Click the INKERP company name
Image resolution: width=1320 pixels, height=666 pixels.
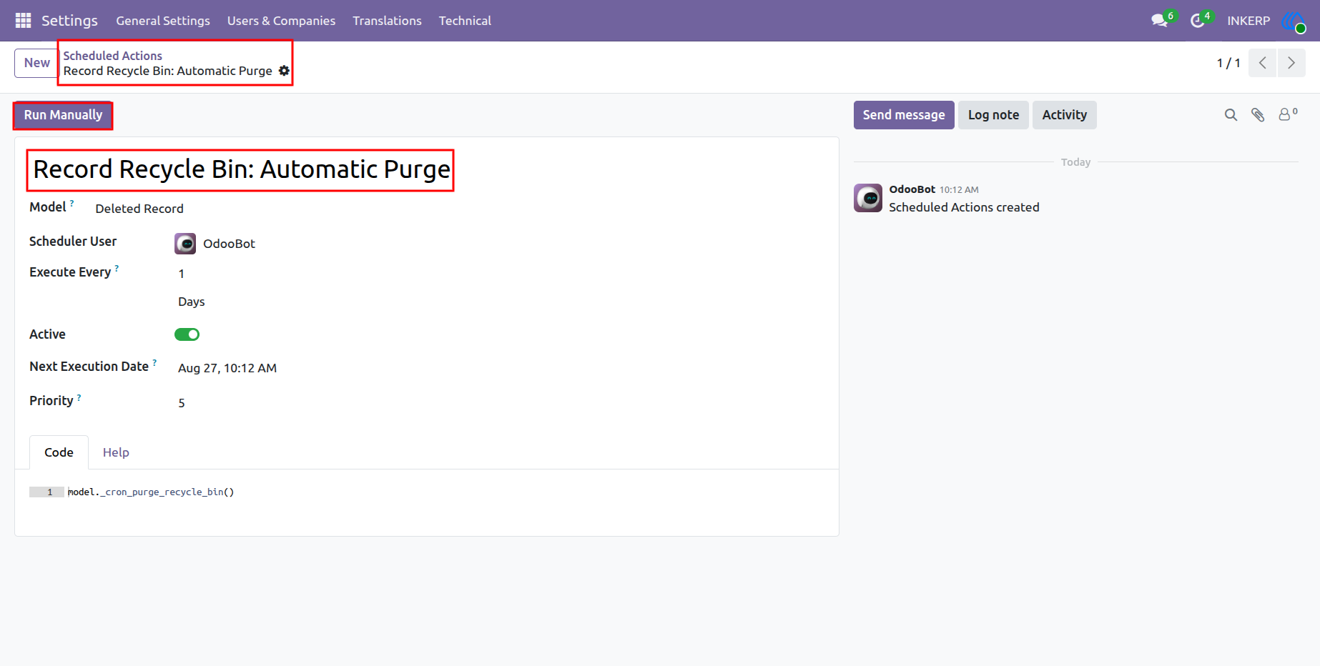click(1248, 21)
